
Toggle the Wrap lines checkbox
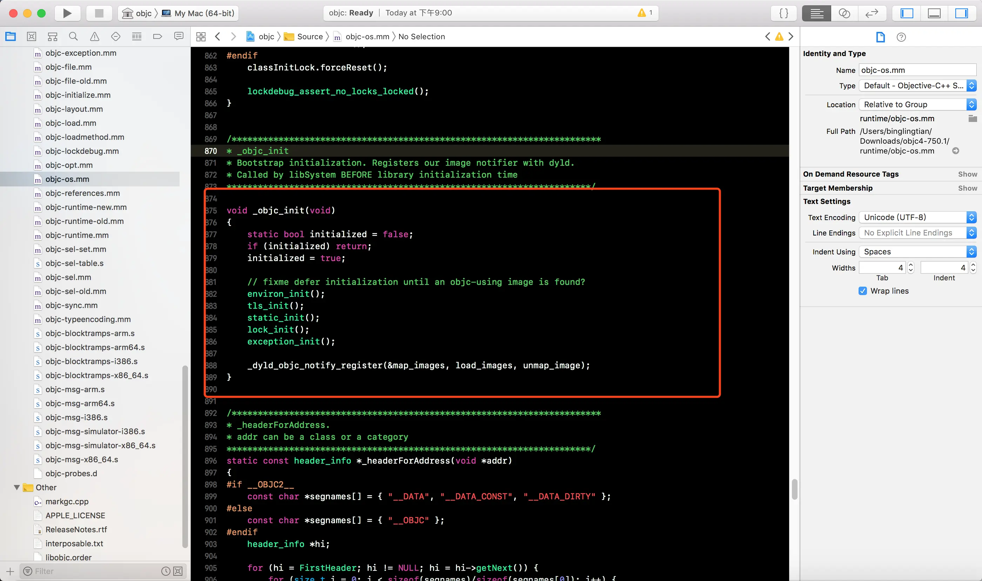[x=862, y=291]
